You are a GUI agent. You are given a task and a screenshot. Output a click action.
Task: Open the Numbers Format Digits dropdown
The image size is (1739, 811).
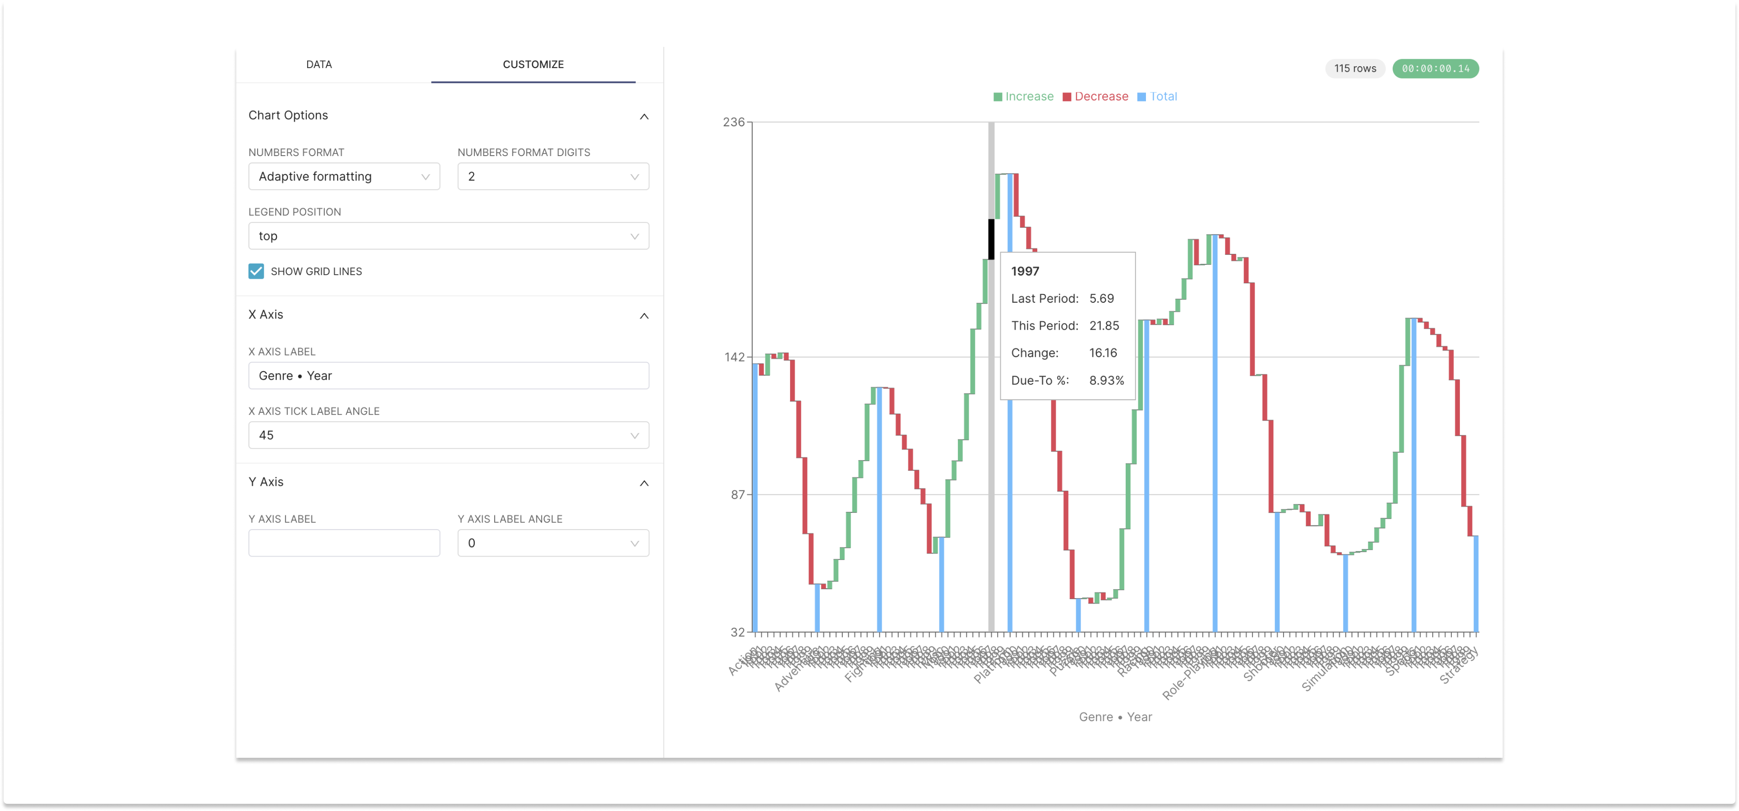[x=553, y=176]
